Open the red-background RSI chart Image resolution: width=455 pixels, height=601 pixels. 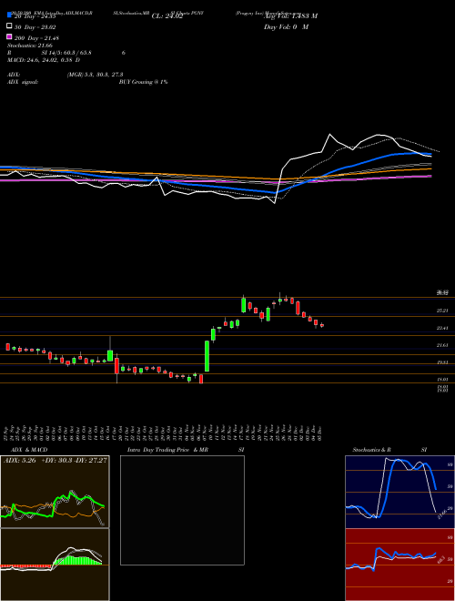click(x=399, y=565)
